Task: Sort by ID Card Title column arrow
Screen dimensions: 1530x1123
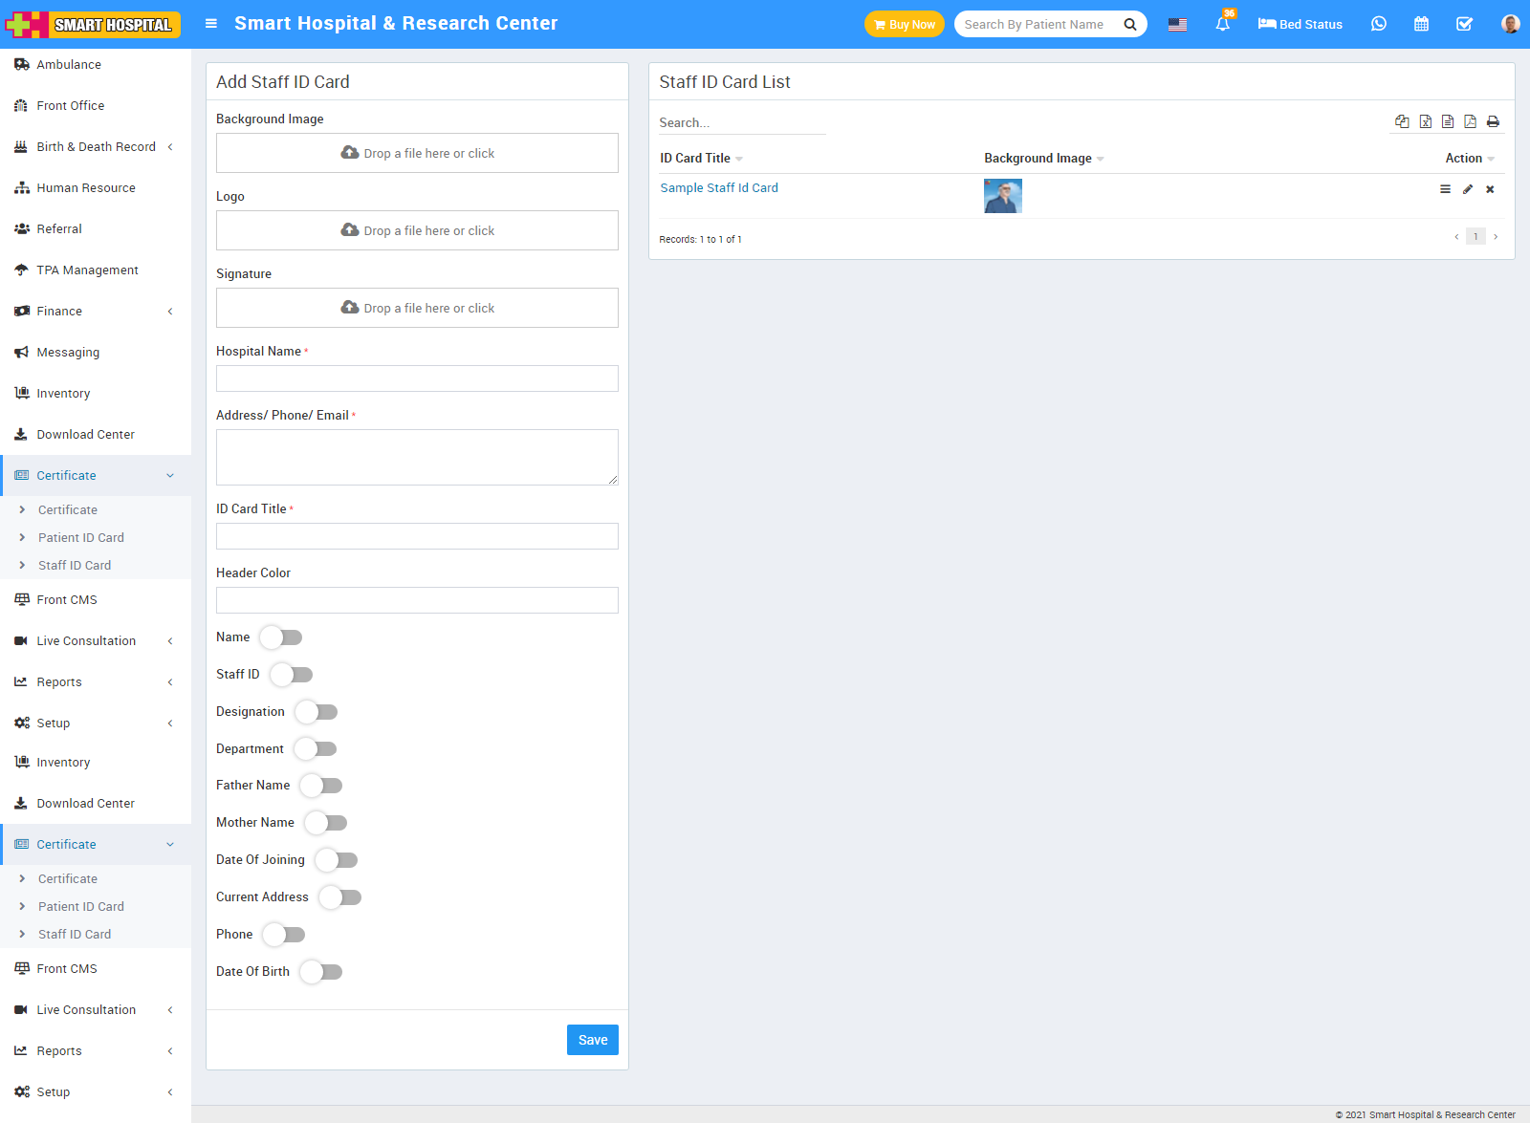Action: click(739, 159)
